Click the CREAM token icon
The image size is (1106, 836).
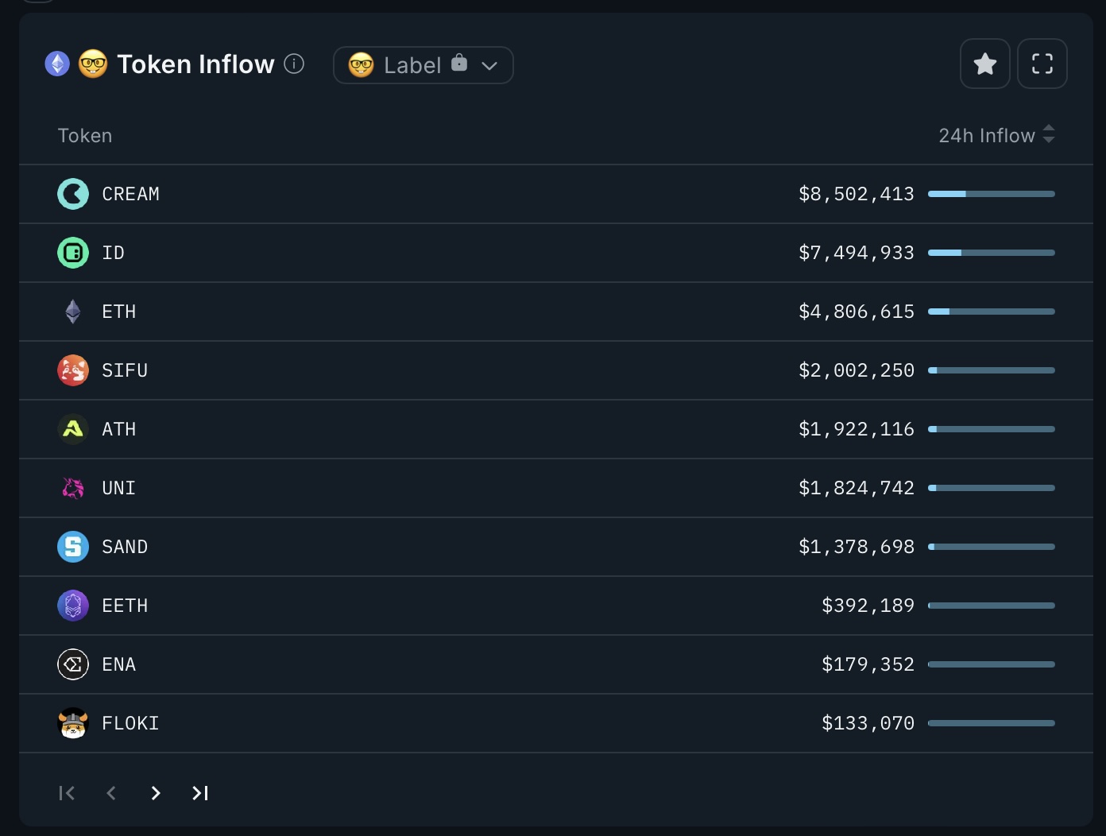(x=73, y=194)
